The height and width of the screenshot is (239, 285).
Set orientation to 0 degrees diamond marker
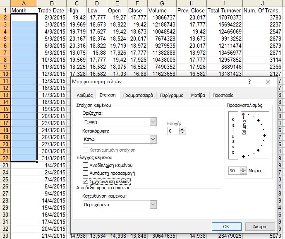(264, 135)
